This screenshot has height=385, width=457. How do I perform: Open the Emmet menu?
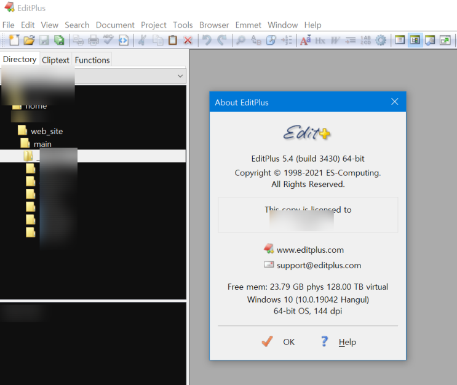pos(248,25)
